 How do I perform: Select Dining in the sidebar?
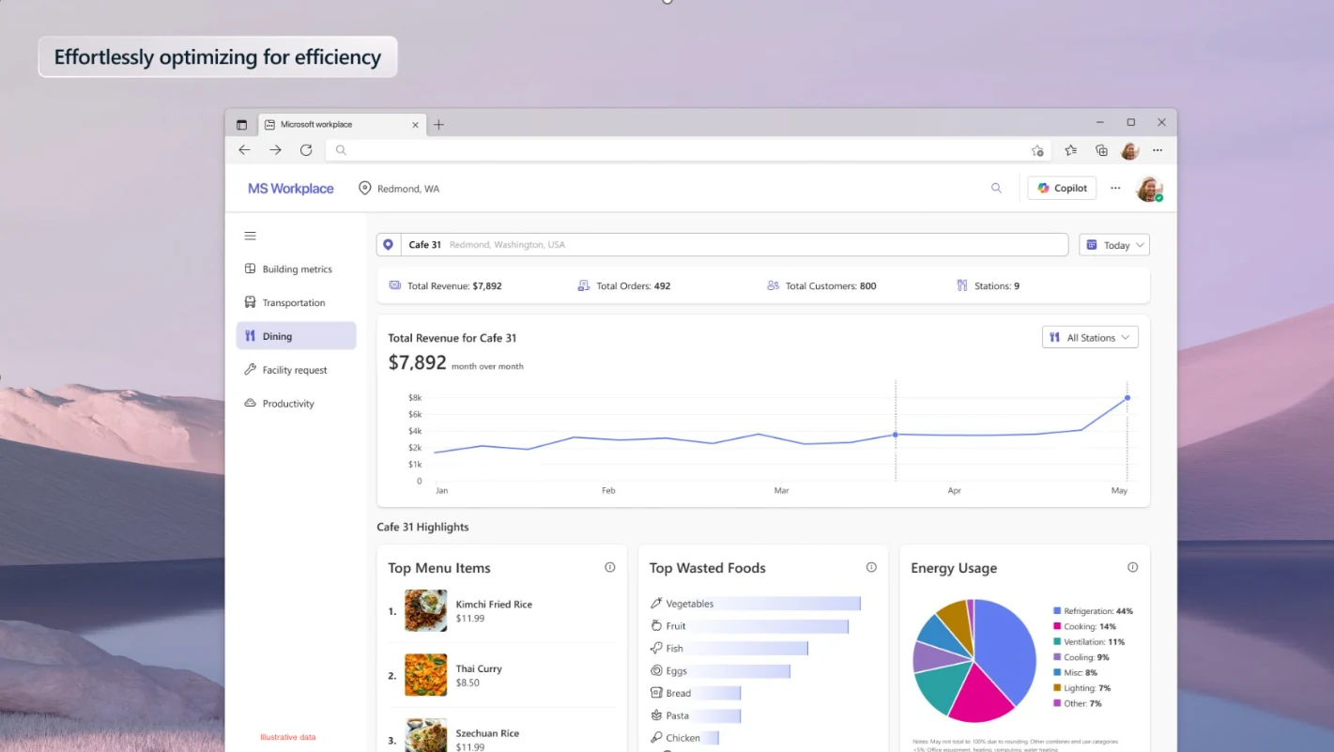pyautogui.click(x=296, y=336)
